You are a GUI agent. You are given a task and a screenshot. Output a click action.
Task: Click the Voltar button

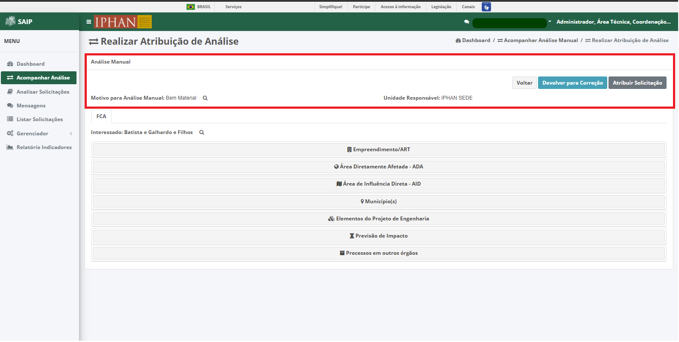click(x=524, y=83)
